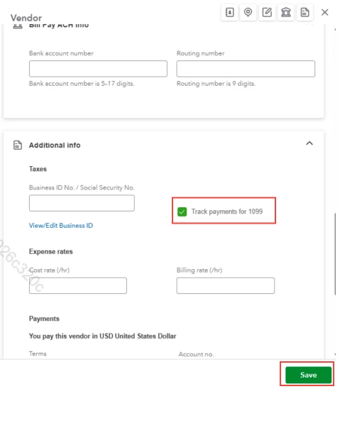Close the Vendor panel with X

click(324, 12)
